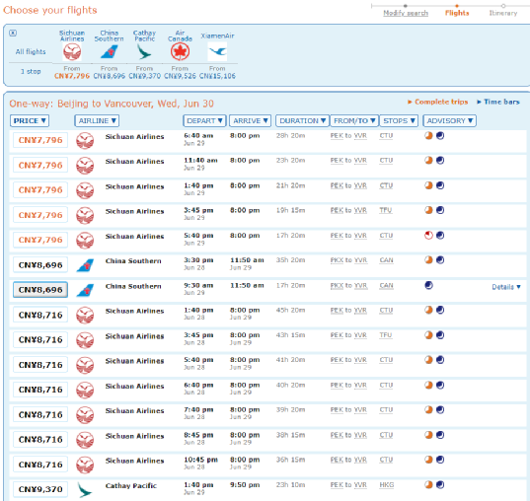The image size is (530, 501).
Task: Click the 23h 10m duration text
Action: click(290, 485)
